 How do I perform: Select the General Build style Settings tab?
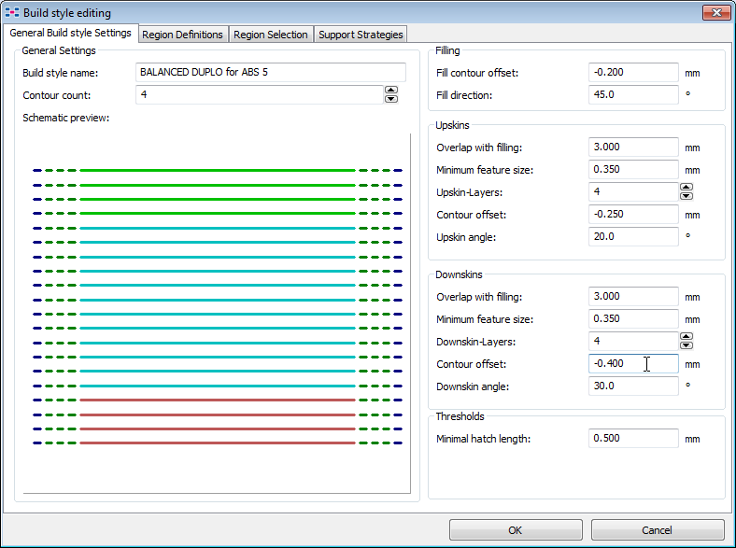(70, 34)
